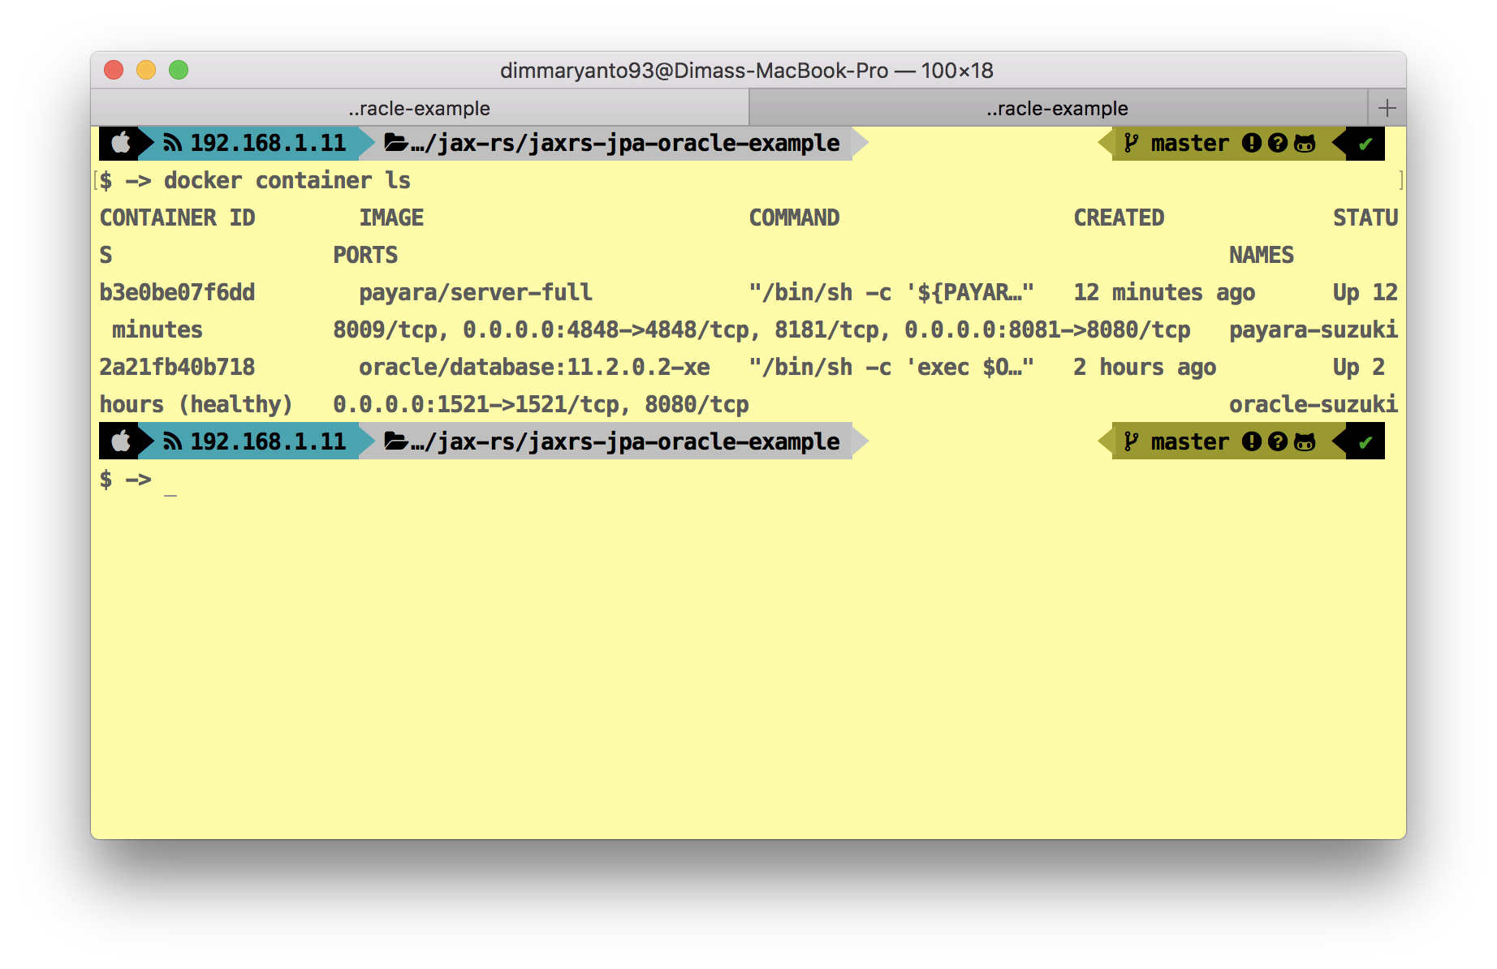Click '12 minutes ago' created value
This screenshot has width=1497, height=969.
click(x=1164, y=293)
